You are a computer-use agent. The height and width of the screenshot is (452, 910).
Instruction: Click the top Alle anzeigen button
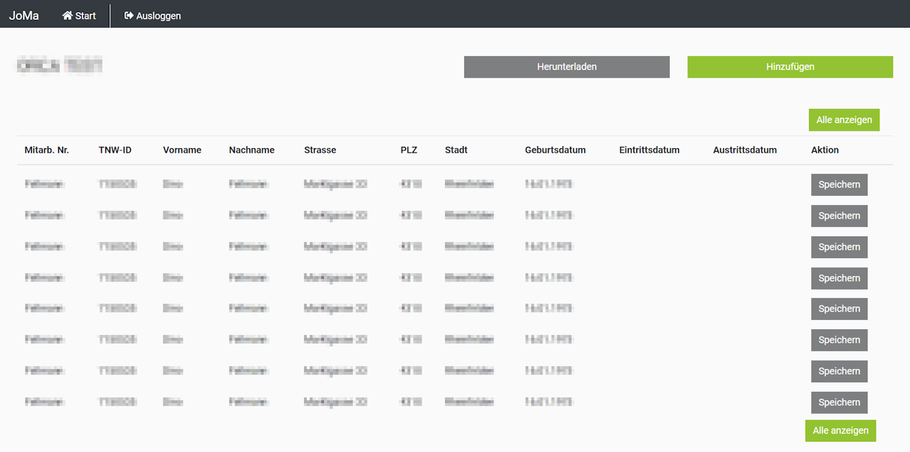point(844,120)
